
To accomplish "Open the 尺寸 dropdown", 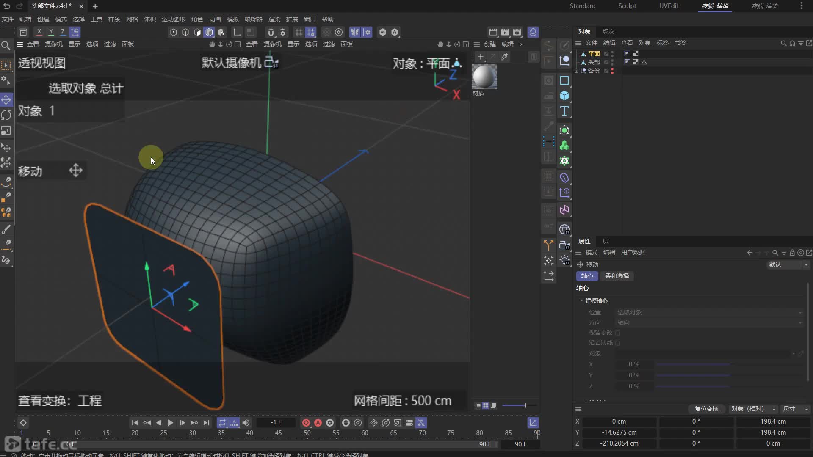I will (796, 409).
